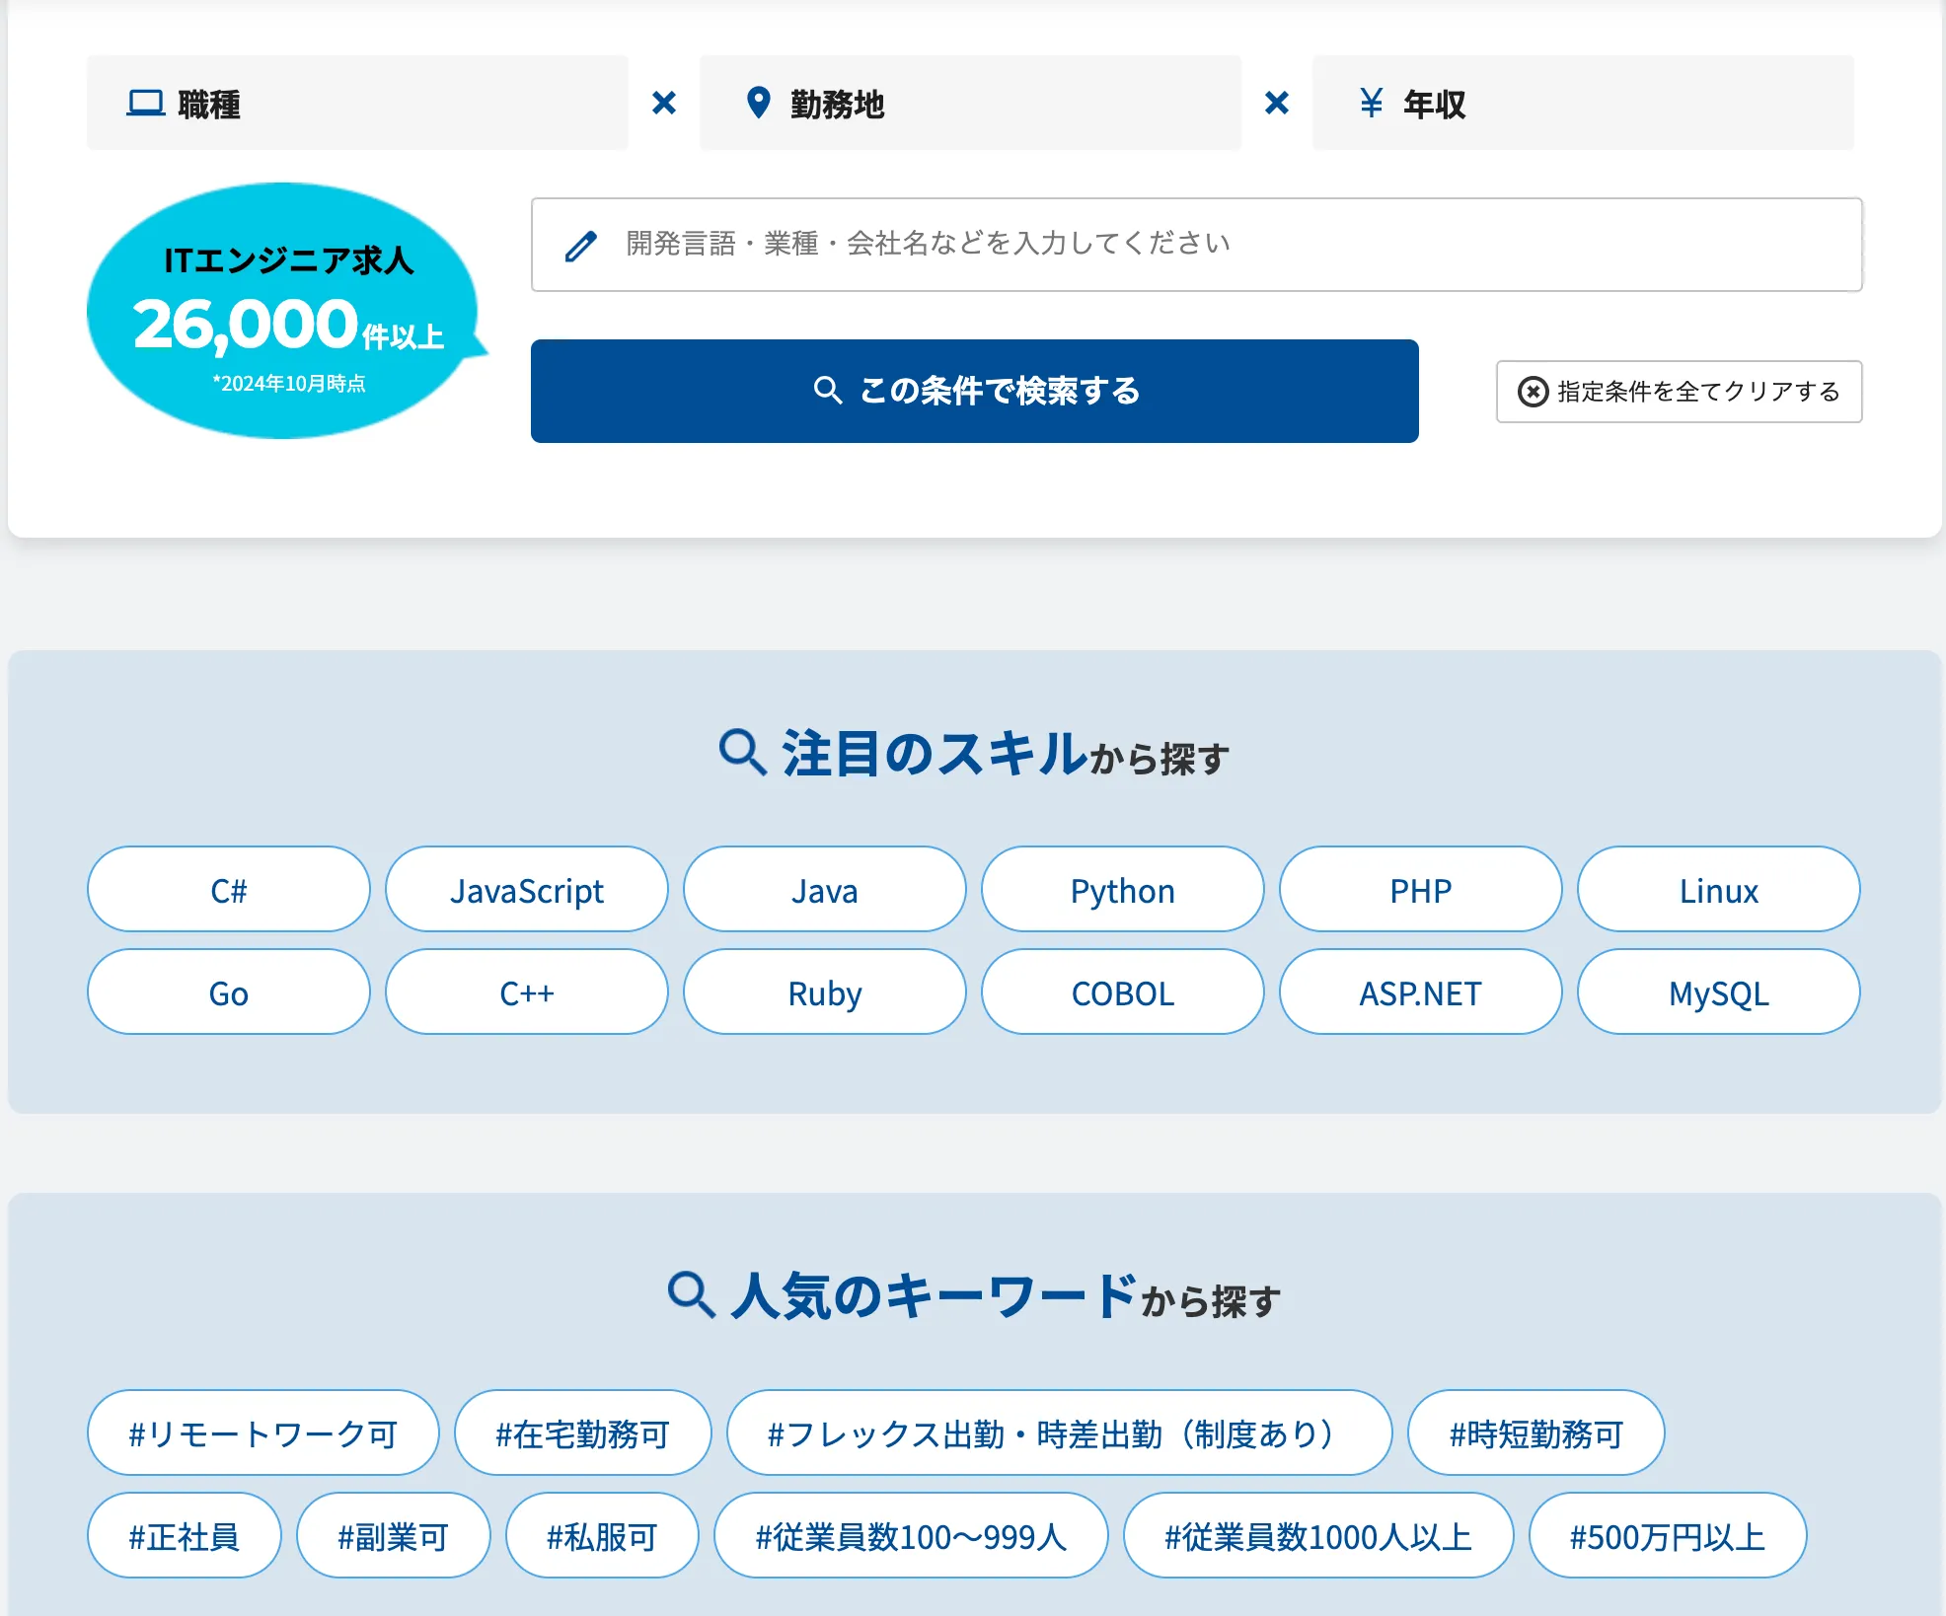This screenshot has height=1616, width=1946.
Task: Select the #正社員 keyword tag
Action: pos(185,1536)
